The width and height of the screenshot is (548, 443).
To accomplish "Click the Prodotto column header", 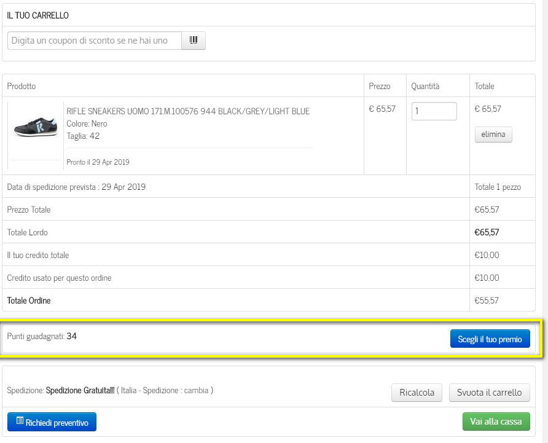I will pyautogui.click(x=22, y=86).
